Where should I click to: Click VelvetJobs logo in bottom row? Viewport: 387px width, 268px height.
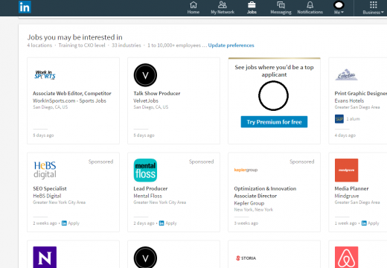tap(145, 258)
